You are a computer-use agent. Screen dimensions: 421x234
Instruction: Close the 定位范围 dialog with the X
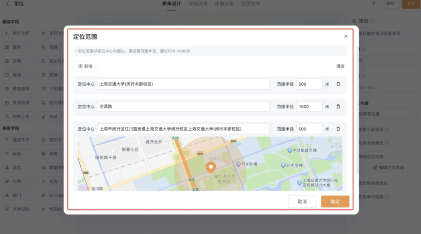[346, 36]
